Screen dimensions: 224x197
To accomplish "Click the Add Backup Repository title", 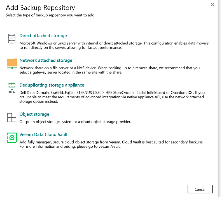I will tap(40, 8).
